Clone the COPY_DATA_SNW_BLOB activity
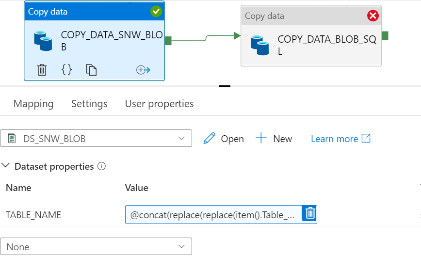421x256 pixels. 91,70
